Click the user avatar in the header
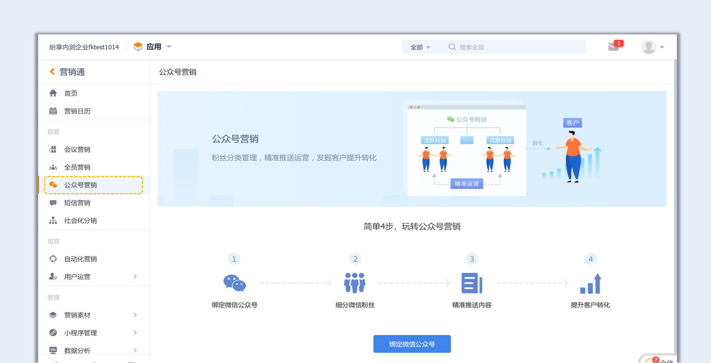Viewport: 711px width, 363px height. coord(649,47)
